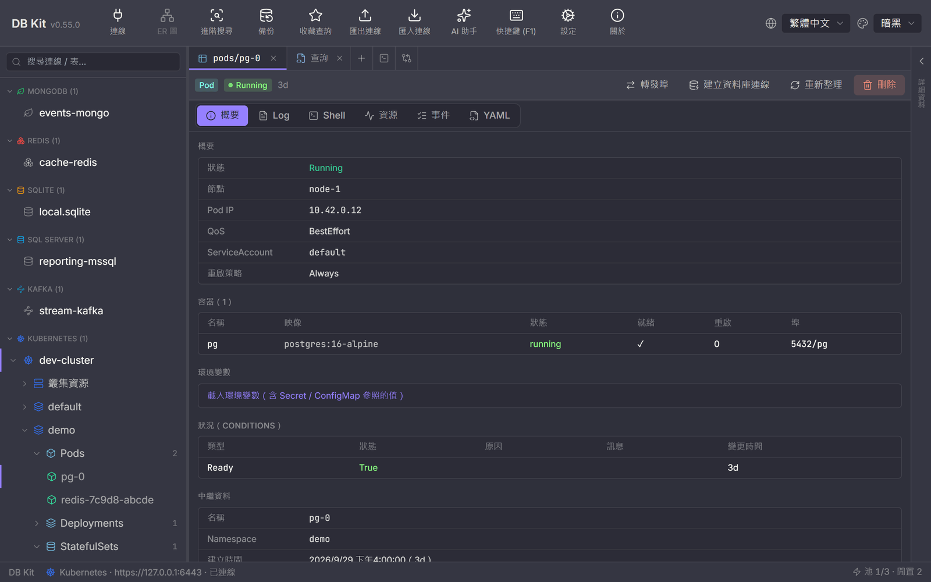Collapse the dev-cluster tree node
This screenshot has height=582, width=931.
tap(13, 360)
